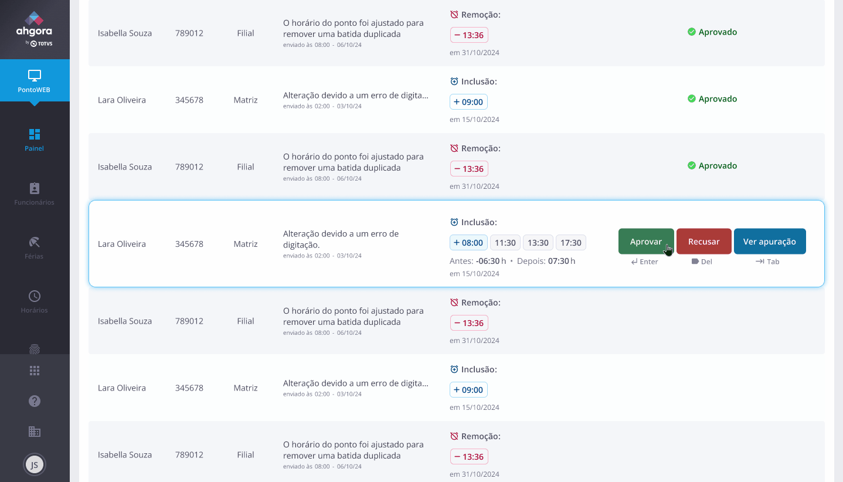This screenshot has width=843, height=482.
Task: Select the 17:30 time chip
Action: point(571,243)
